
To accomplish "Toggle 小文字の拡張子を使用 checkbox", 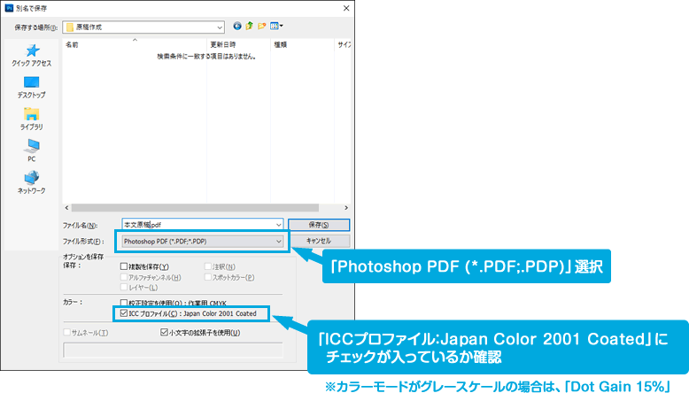I will (165, 333).
